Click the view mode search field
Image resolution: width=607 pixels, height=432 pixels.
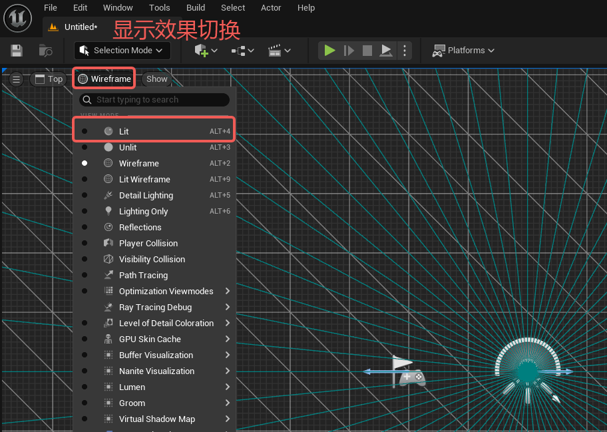click(154, 99)
